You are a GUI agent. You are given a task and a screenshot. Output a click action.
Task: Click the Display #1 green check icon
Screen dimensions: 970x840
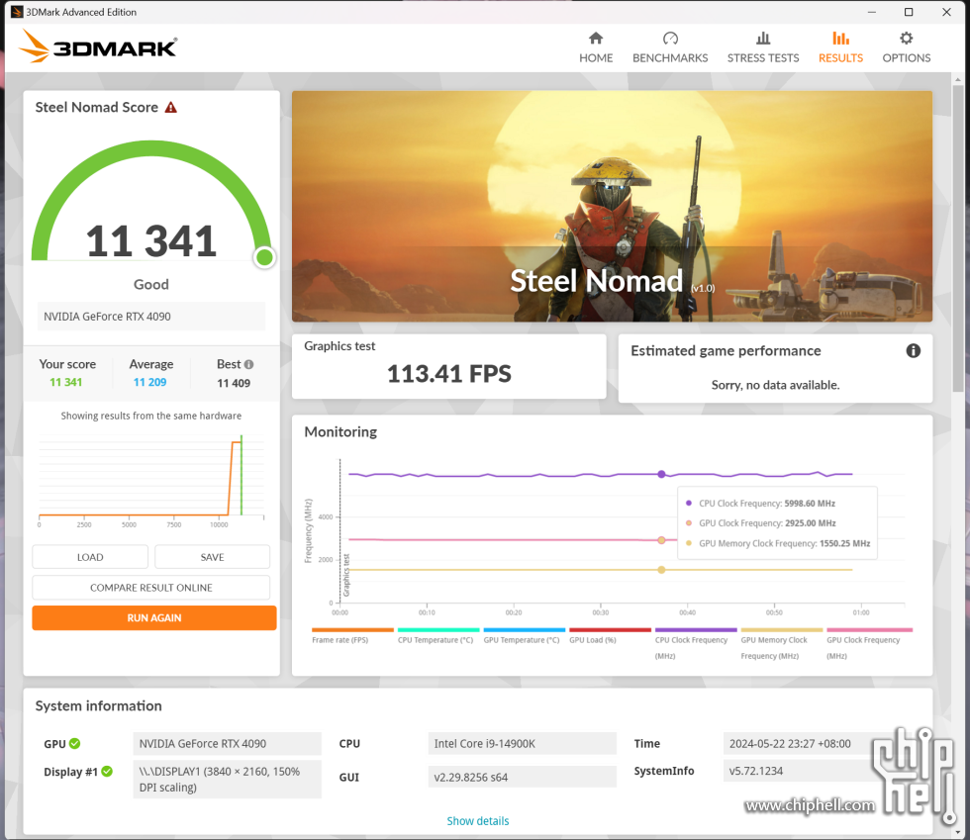tap(107, 772)
